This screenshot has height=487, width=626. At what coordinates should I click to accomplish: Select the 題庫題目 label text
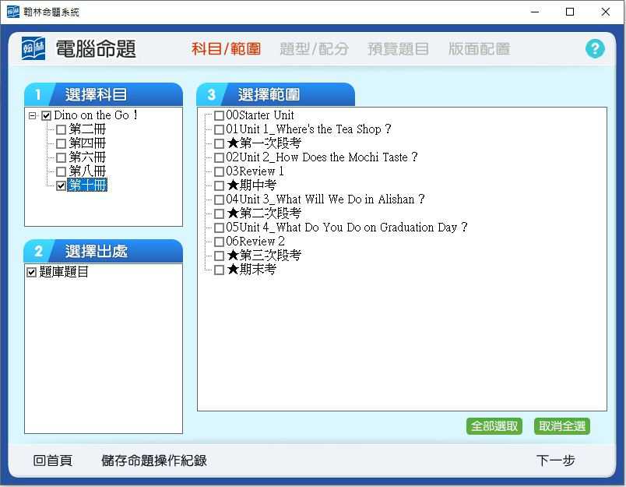(64, 272)
